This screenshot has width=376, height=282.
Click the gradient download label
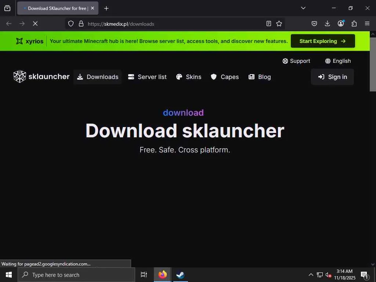(183, 113)
